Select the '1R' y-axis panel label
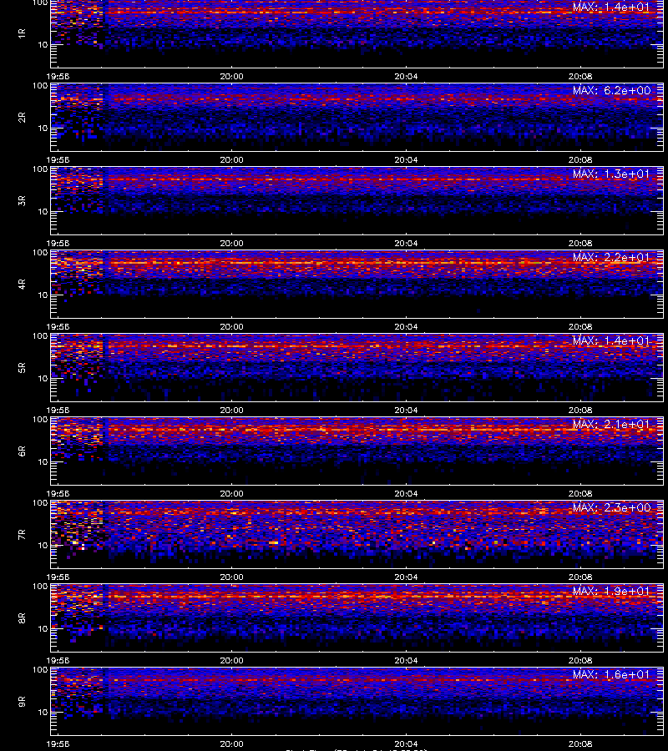 [x=22, y=33]
